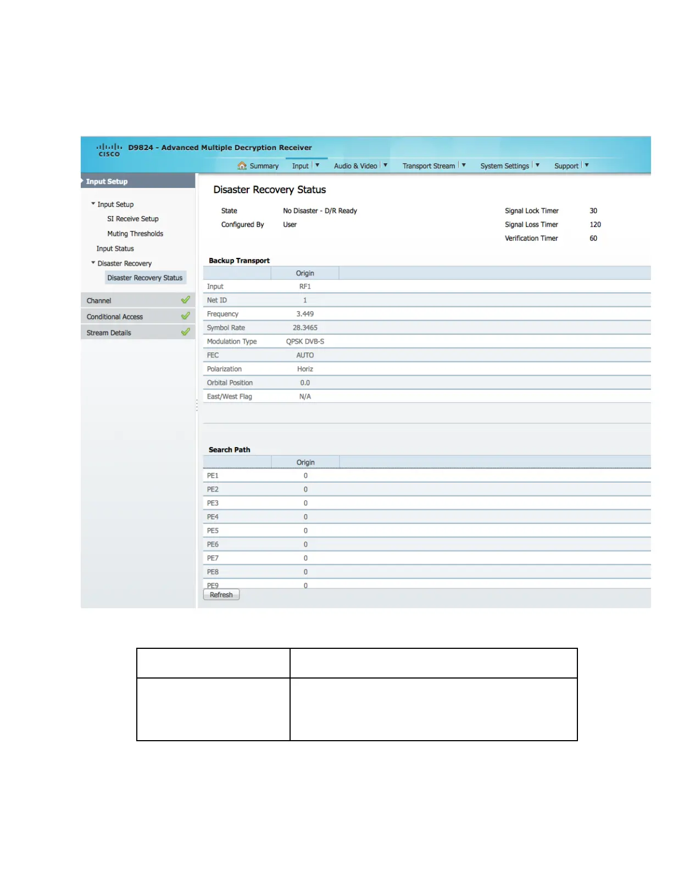Open the Input tab
The height and width of the screenshot is (871, 673).
pyautogui.click(x=300, y=166)
